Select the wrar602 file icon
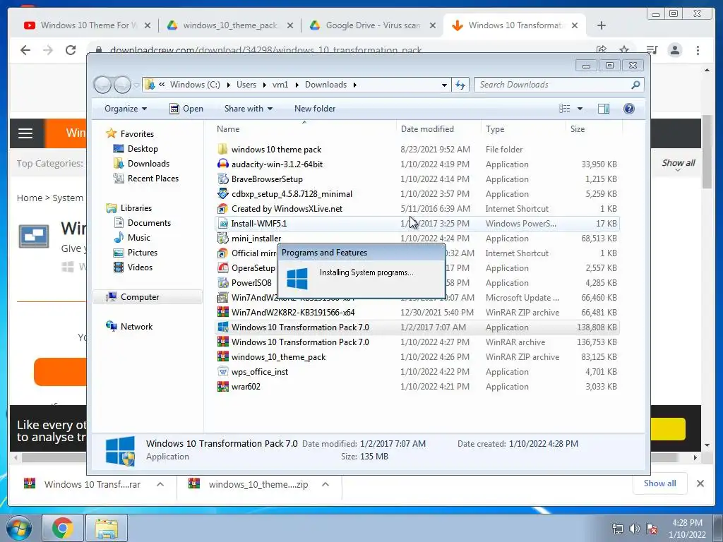The width and height of the screenshot is (723, 542). pyautogui.click(x=222, y=386)
